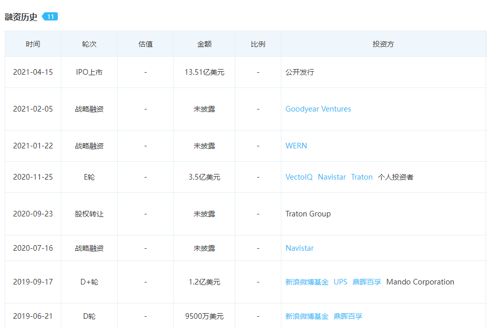Viewport: 487px width, 328px height.
Task: Open the UPS investor link
Action: coord(340,282)
